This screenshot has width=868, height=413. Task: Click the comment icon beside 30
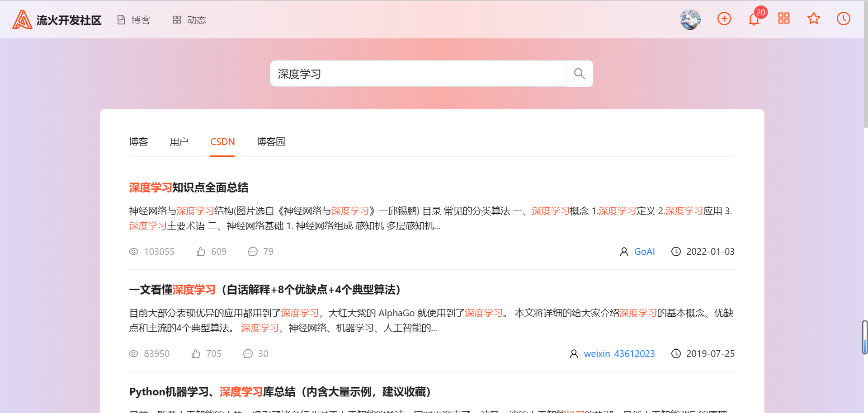[x=248, y=354]
